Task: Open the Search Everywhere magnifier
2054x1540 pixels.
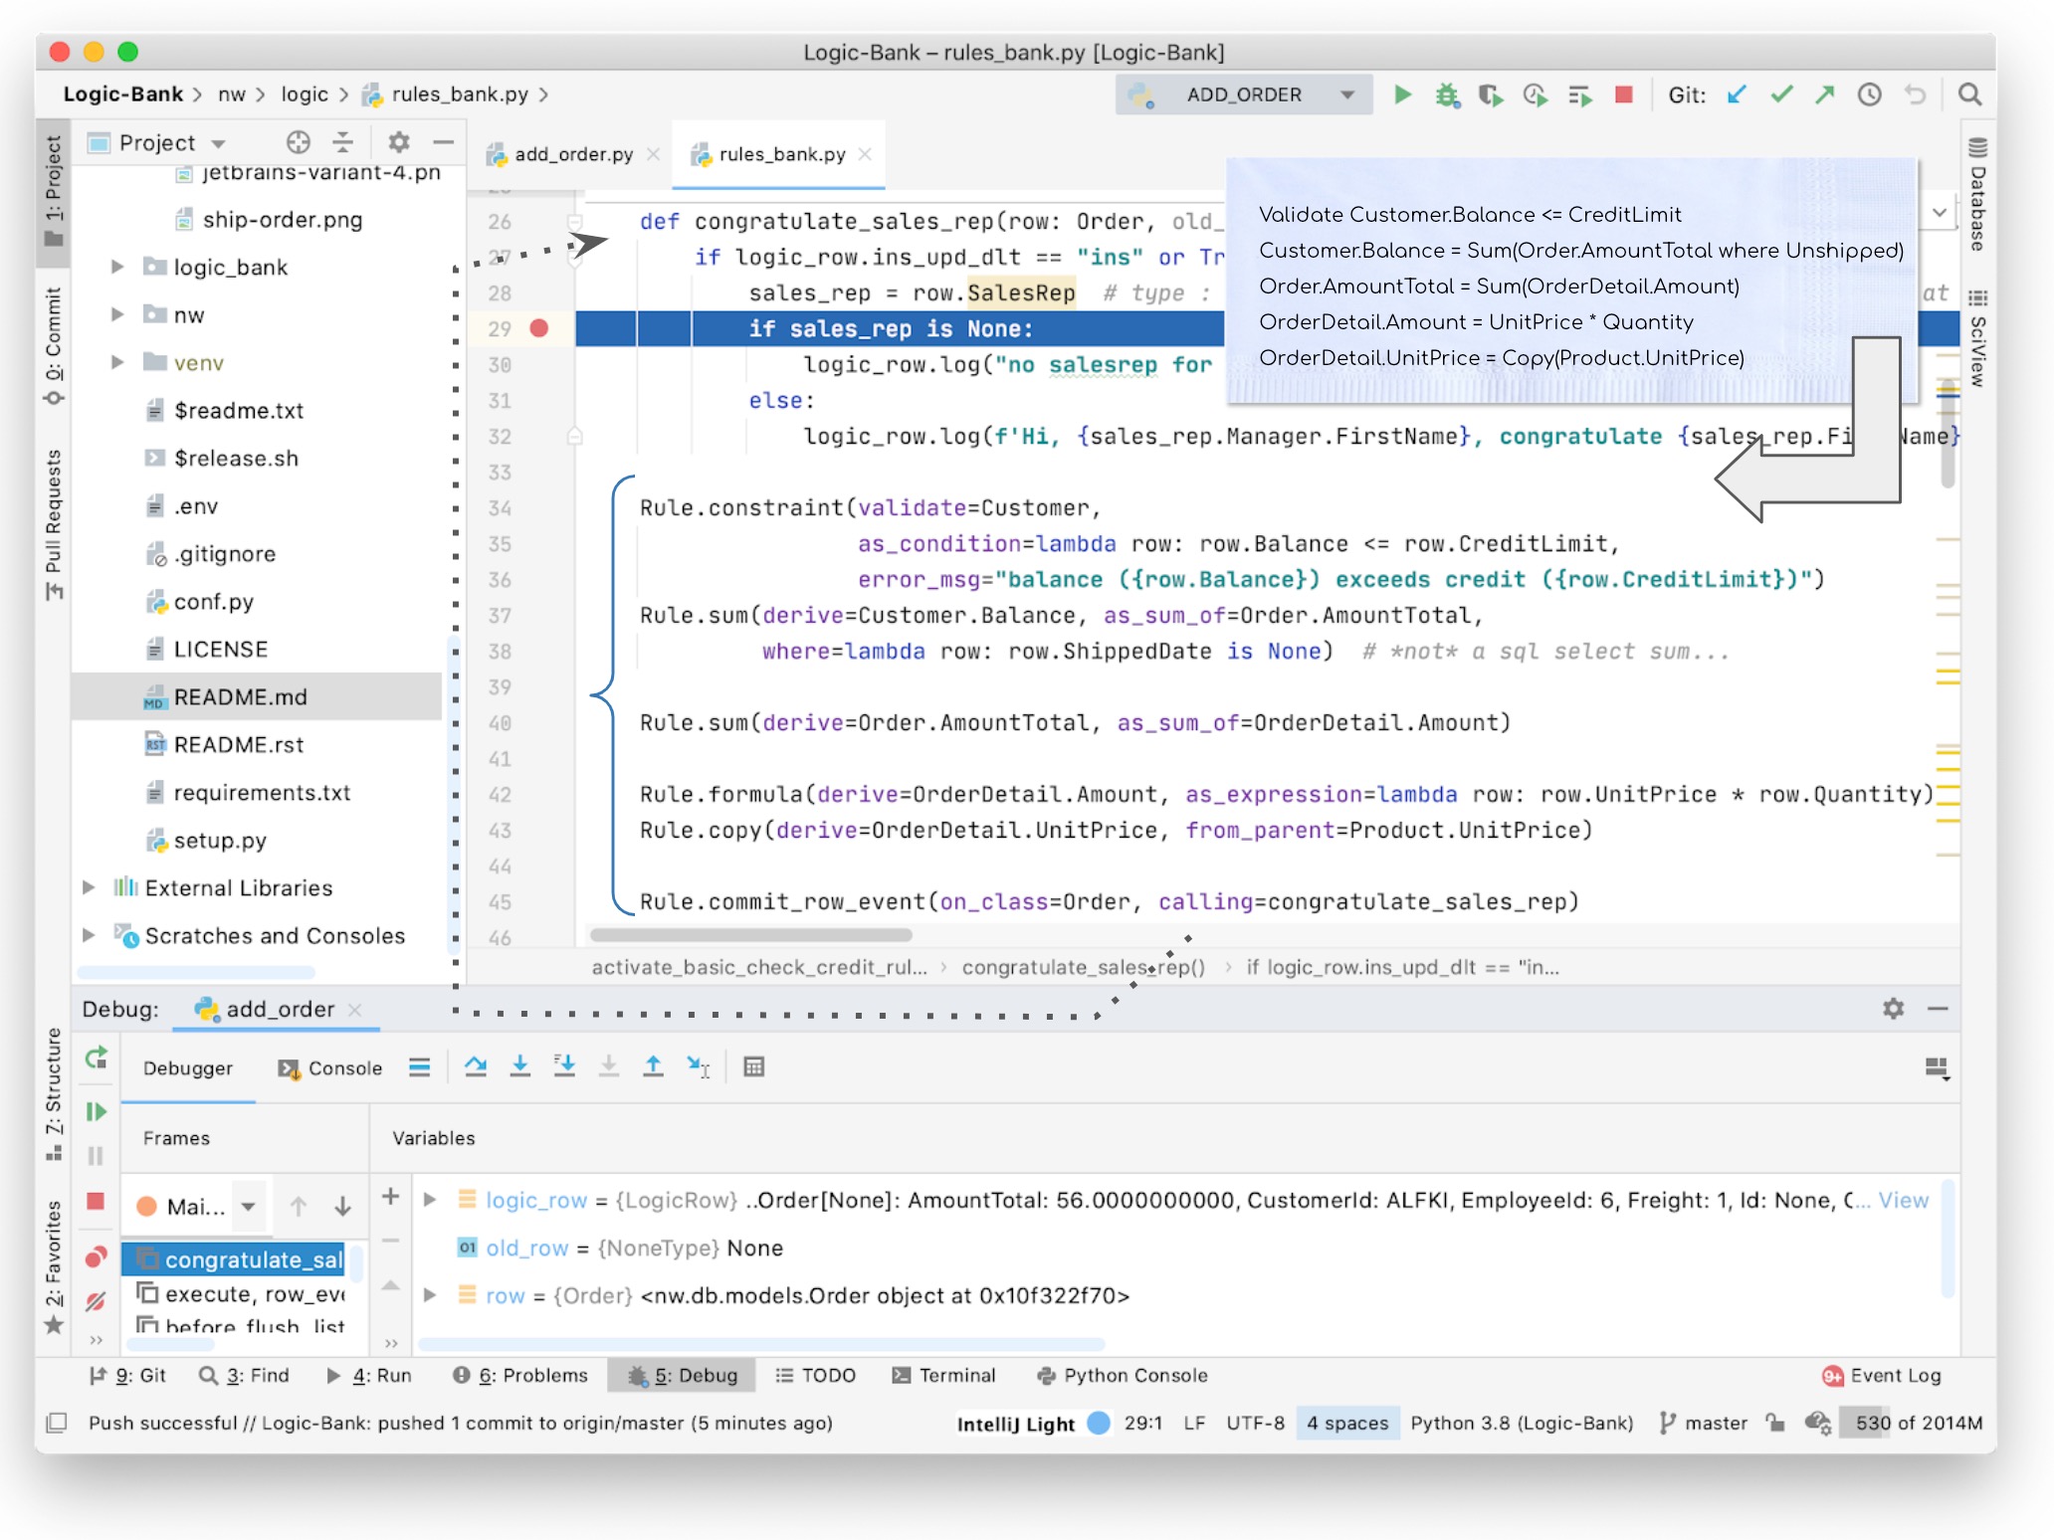Action: [1968, 95]
